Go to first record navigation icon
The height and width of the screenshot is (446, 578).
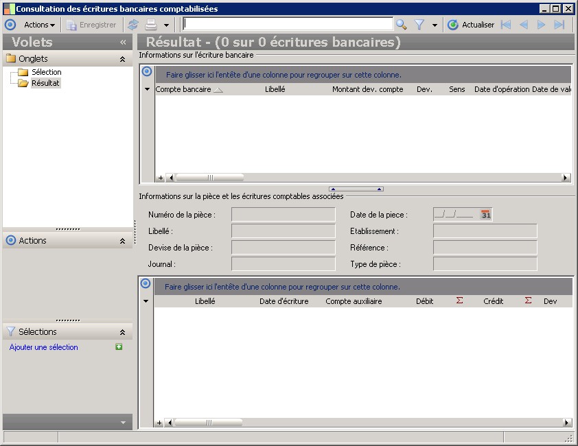[x=506, y=25]
